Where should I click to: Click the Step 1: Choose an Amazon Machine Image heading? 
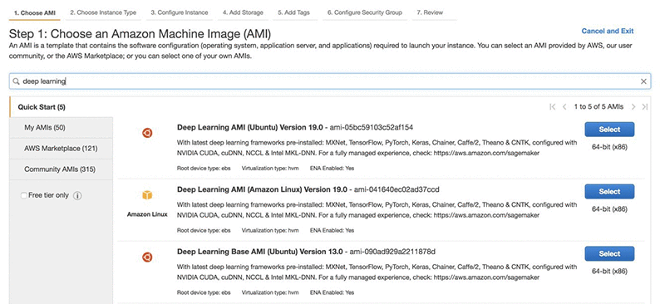[x=140, y=33]
